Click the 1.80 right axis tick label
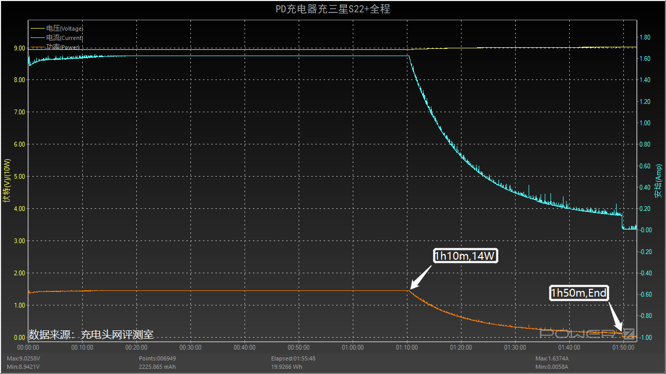666x374 pixels. (645, 37)
